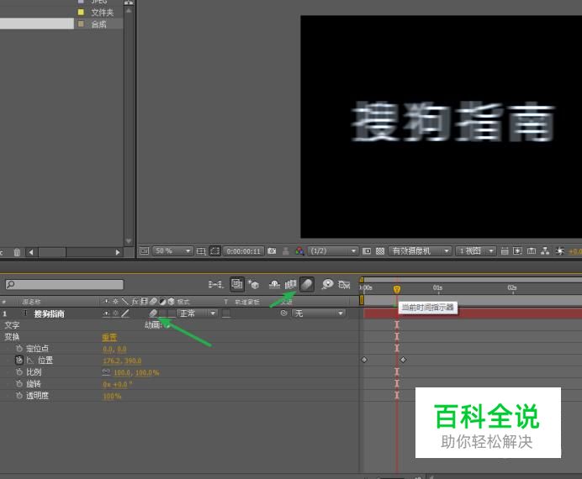The width and height of the screenshot is (582, 479).
Task: Open the grid and guides options
Action: coord(201,251)
